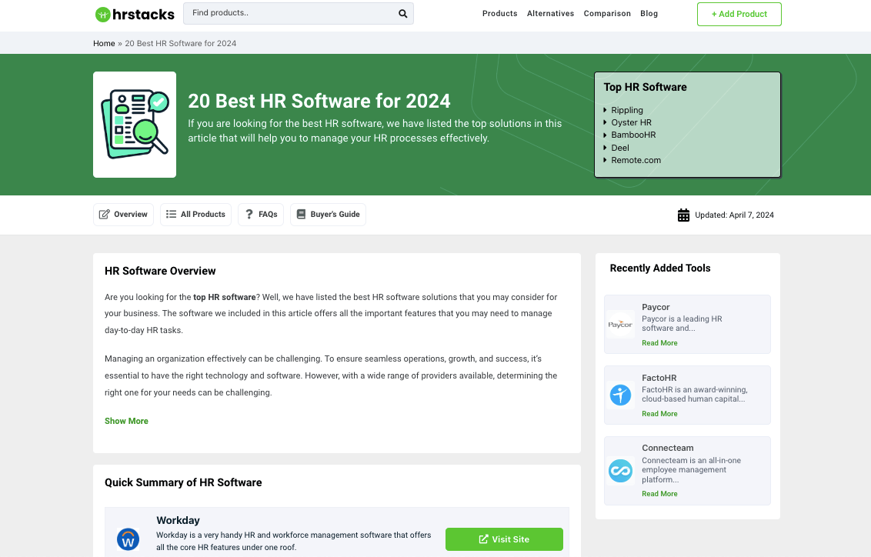
Task: Open Rippling in Top HR Software
Action: coord(626,110)
